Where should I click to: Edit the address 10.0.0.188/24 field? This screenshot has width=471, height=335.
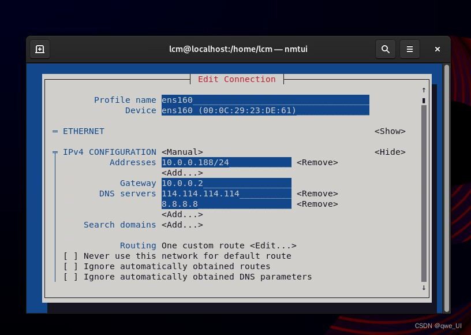tap(226, 162)
